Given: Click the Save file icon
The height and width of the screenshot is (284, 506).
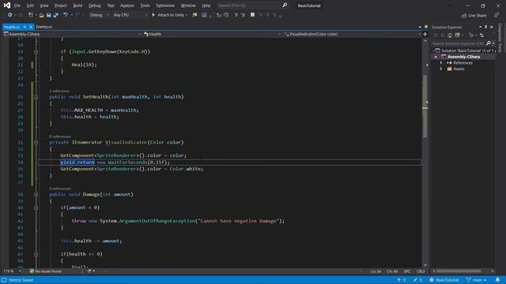Looking at the screenshot, I should pos(49,15).
